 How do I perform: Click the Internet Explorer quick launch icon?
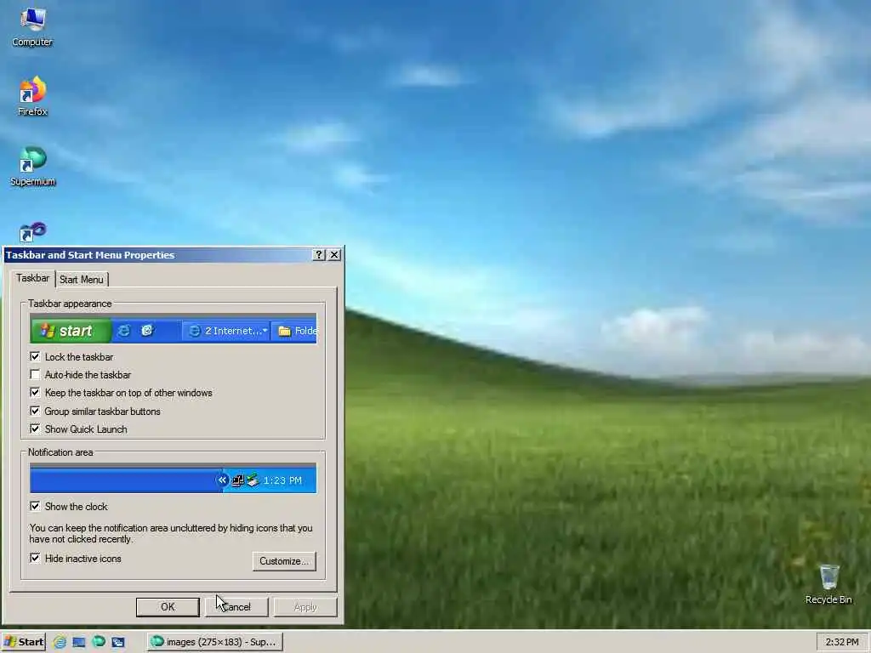pos(60,642)
